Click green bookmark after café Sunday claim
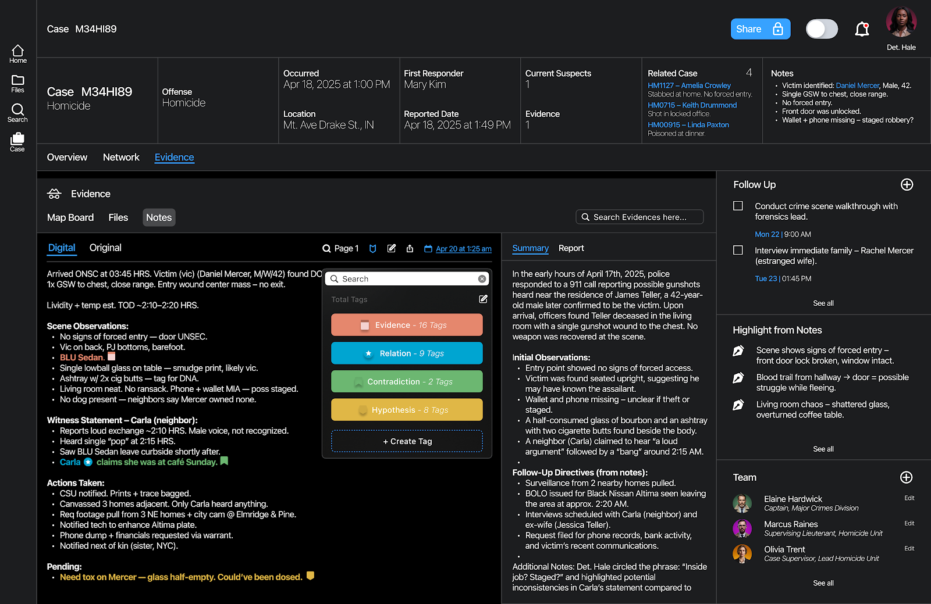The width and height of the screenshot is (931, 604). click(224, 461)
